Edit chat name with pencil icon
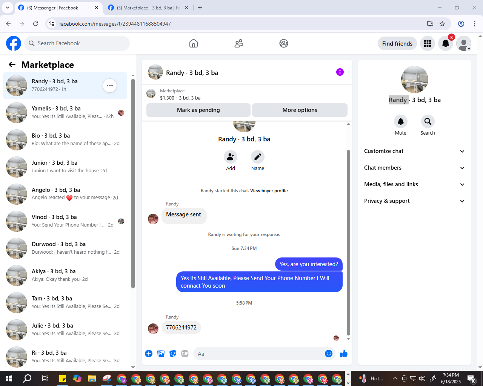The width and height of the screenshot is (483, 386). click(x=258, y=157)
